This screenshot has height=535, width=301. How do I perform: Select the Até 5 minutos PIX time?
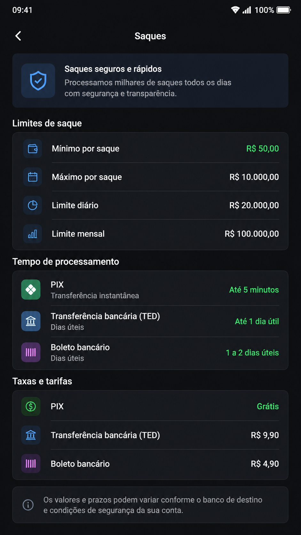pyautogui.click(x=254, y=290)
